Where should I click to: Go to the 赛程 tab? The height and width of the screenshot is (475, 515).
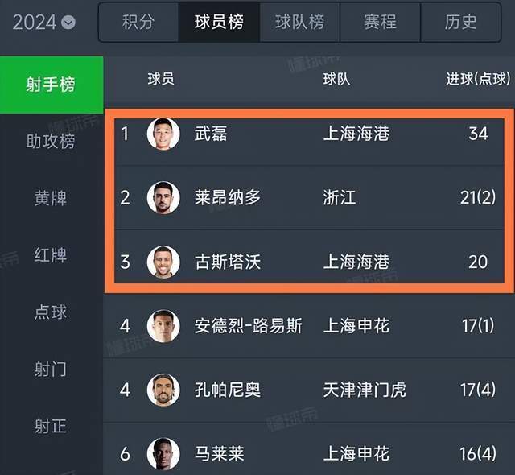pyautogui.click(x=380, y=23)
